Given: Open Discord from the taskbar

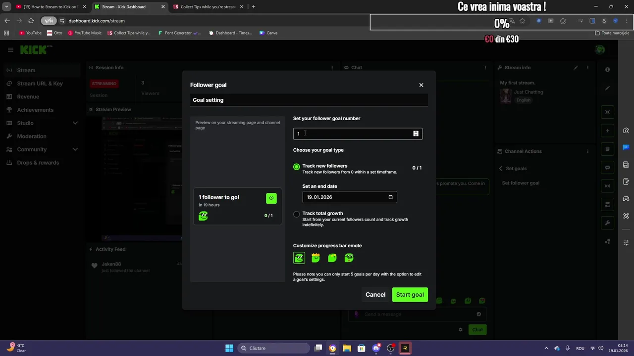Looking at the screenshot, I should [376, 348].
